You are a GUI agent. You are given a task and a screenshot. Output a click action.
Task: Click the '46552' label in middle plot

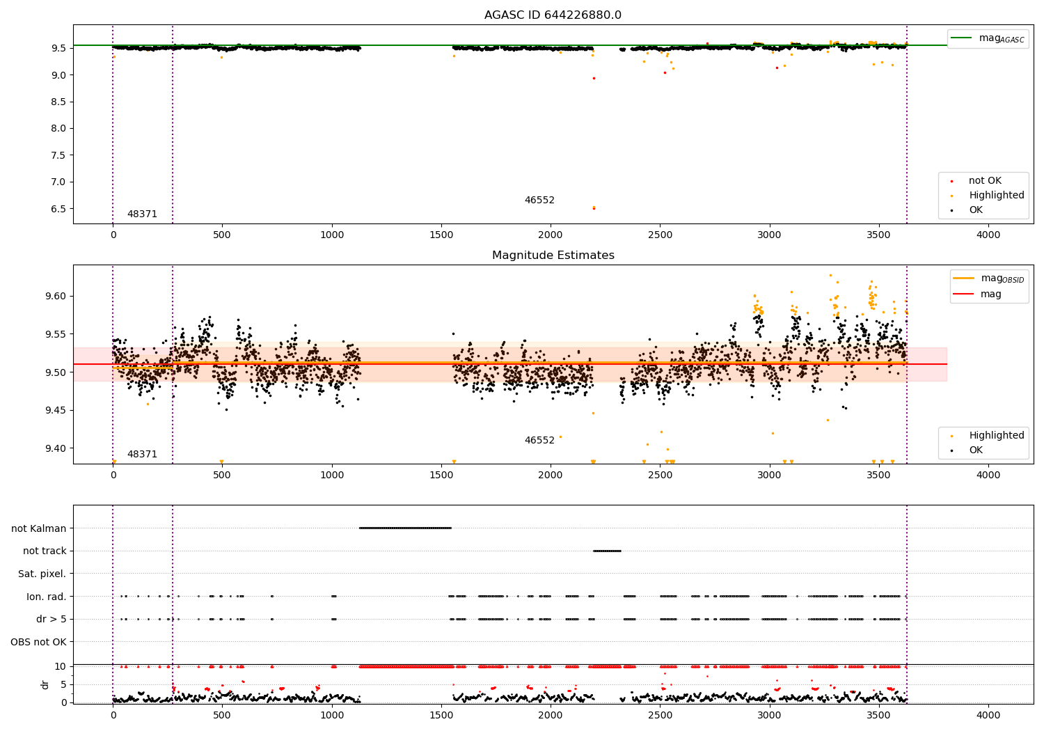pos(539,441)
